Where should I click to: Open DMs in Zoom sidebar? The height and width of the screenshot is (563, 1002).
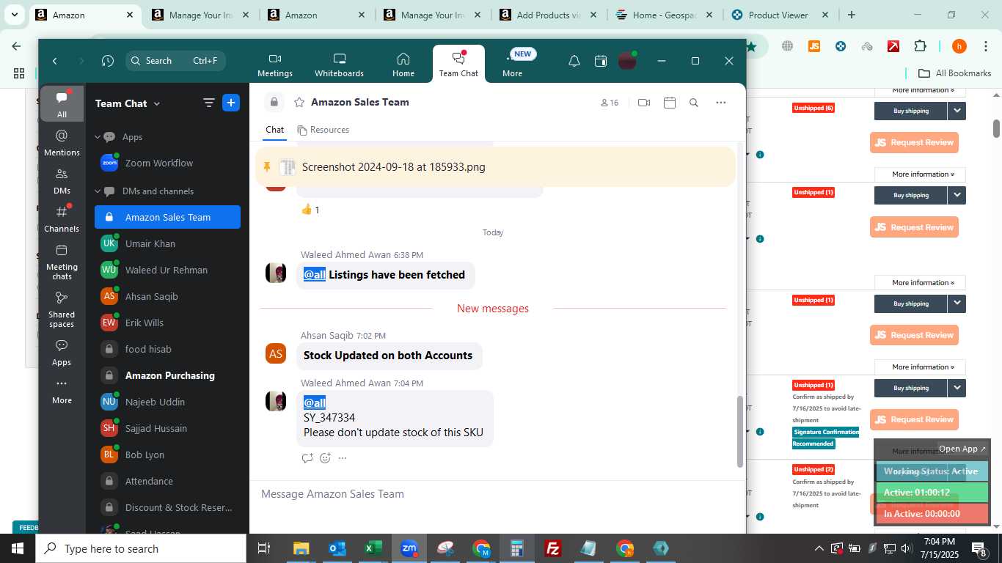(62, 180)
